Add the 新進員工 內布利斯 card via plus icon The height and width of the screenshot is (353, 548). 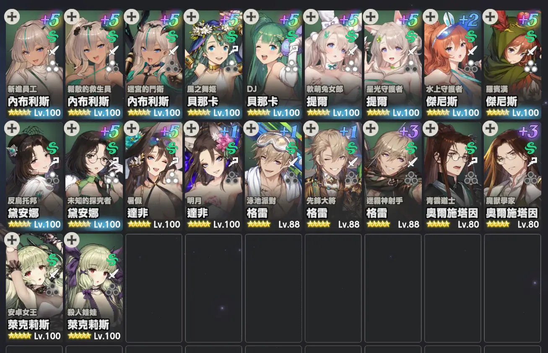tap(12, 17)
